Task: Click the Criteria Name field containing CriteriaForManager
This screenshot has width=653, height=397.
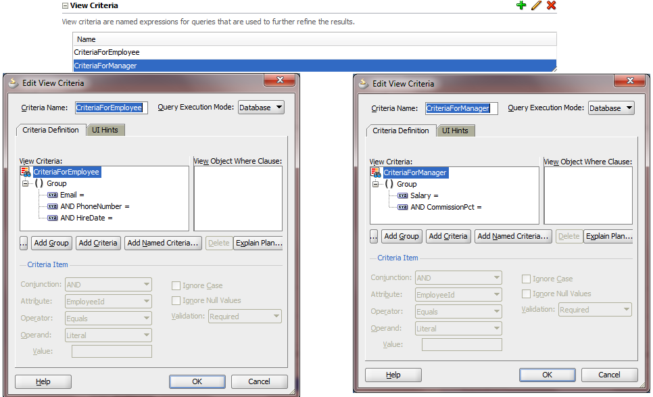Action: [462, 108]
